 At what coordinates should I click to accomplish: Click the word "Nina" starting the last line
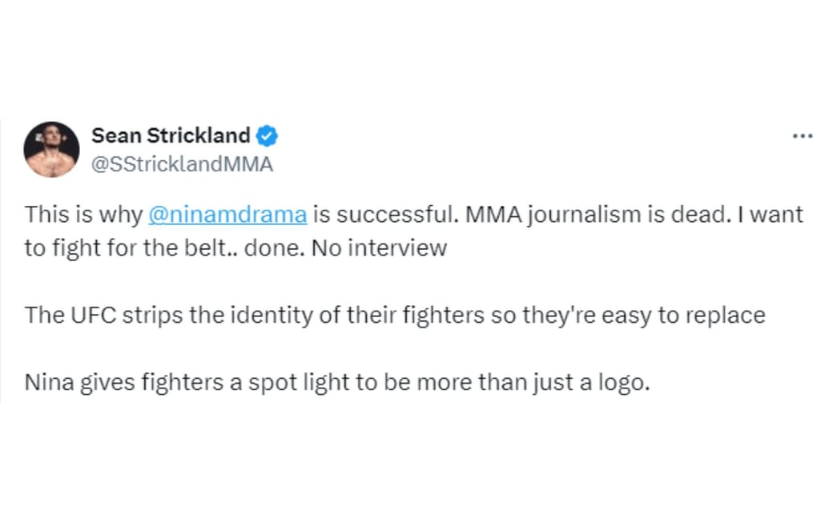pos(50,382)
